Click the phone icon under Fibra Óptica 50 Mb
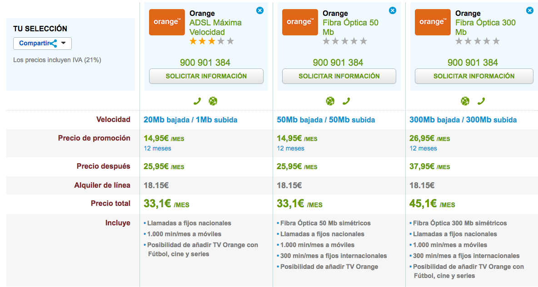 (x=346, y=101)
